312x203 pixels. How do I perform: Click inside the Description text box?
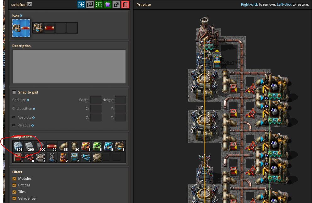[x=69, y=67]
